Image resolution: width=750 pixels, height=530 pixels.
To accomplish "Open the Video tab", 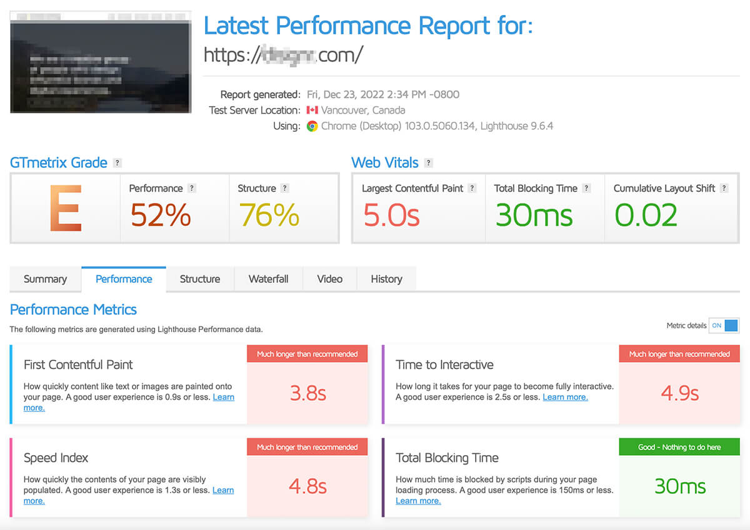I will click(x=329, y=279).
